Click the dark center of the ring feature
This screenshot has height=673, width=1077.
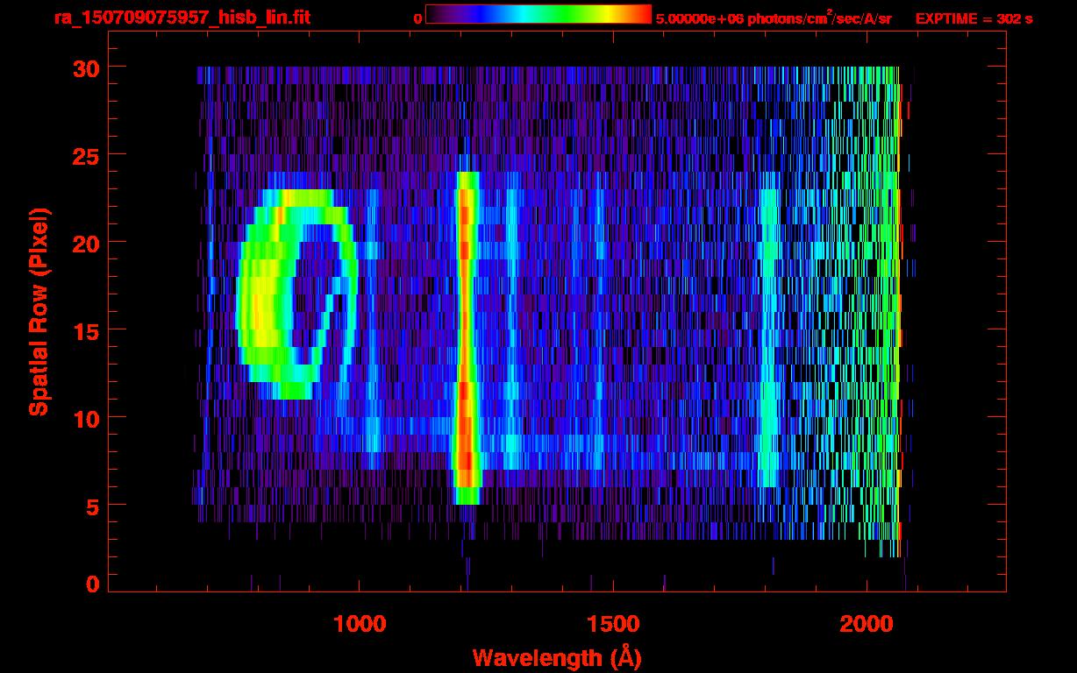pyautogui.click(x=307, y=298)
